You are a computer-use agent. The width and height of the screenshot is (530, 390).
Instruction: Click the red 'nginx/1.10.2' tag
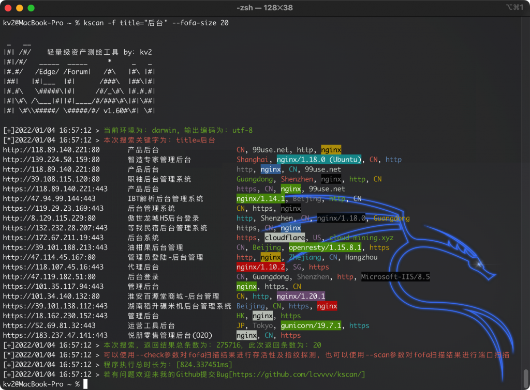261,267
